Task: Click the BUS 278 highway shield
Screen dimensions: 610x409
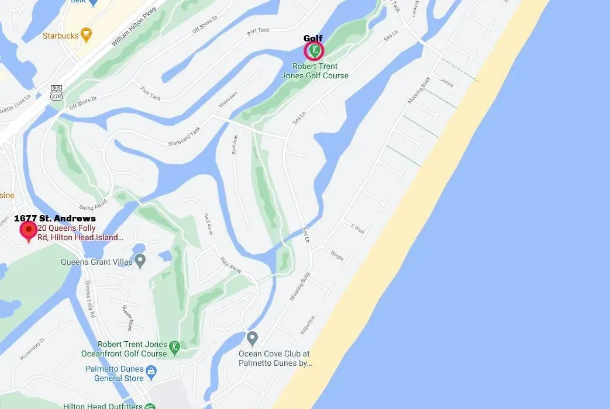Action: click(56, 93)
